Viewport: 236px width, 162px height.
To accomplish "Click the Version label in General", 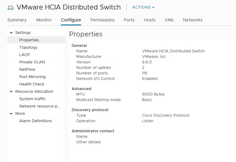I will pos(83,62).
